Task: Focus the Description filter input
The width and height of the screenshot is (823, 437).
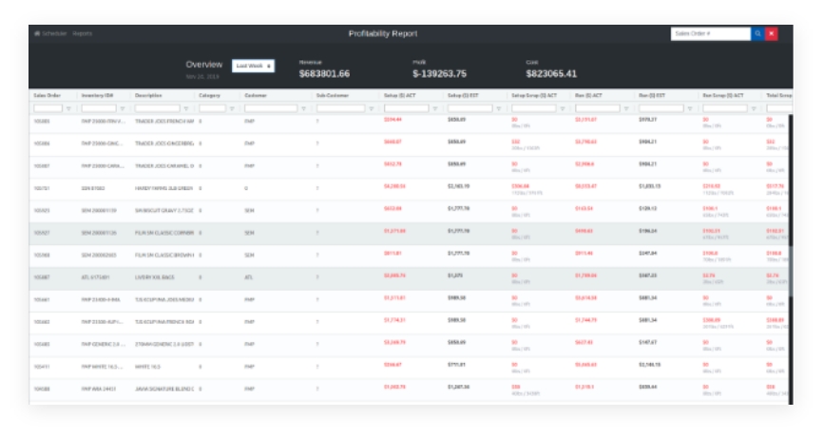Action: coord(158,108)
